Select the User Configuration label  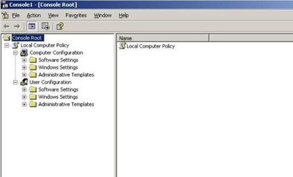(50, 82)
